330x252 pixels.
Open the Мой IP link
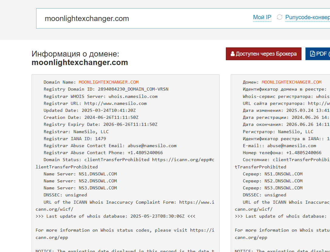point(262,17)
